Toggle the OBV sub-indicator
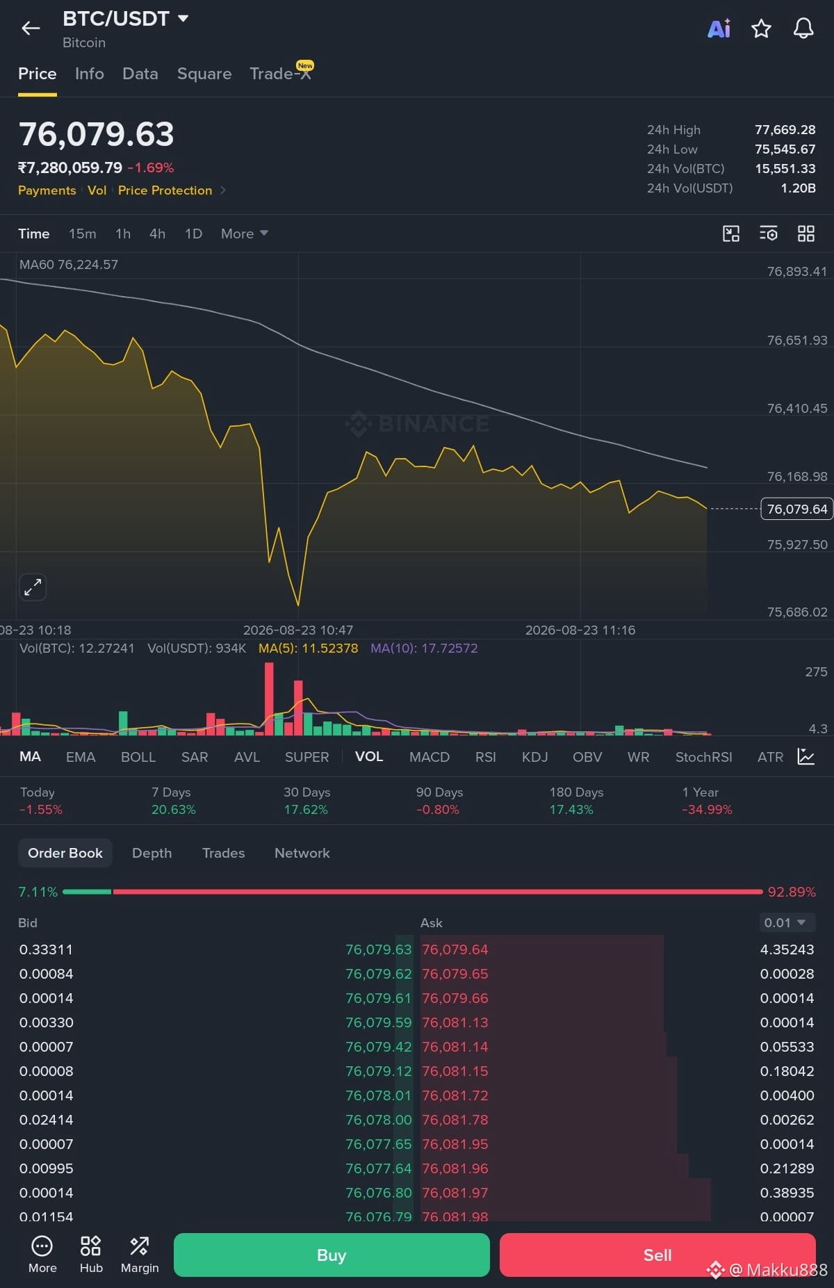This screenshot has height=1288, width=834. 587,756
